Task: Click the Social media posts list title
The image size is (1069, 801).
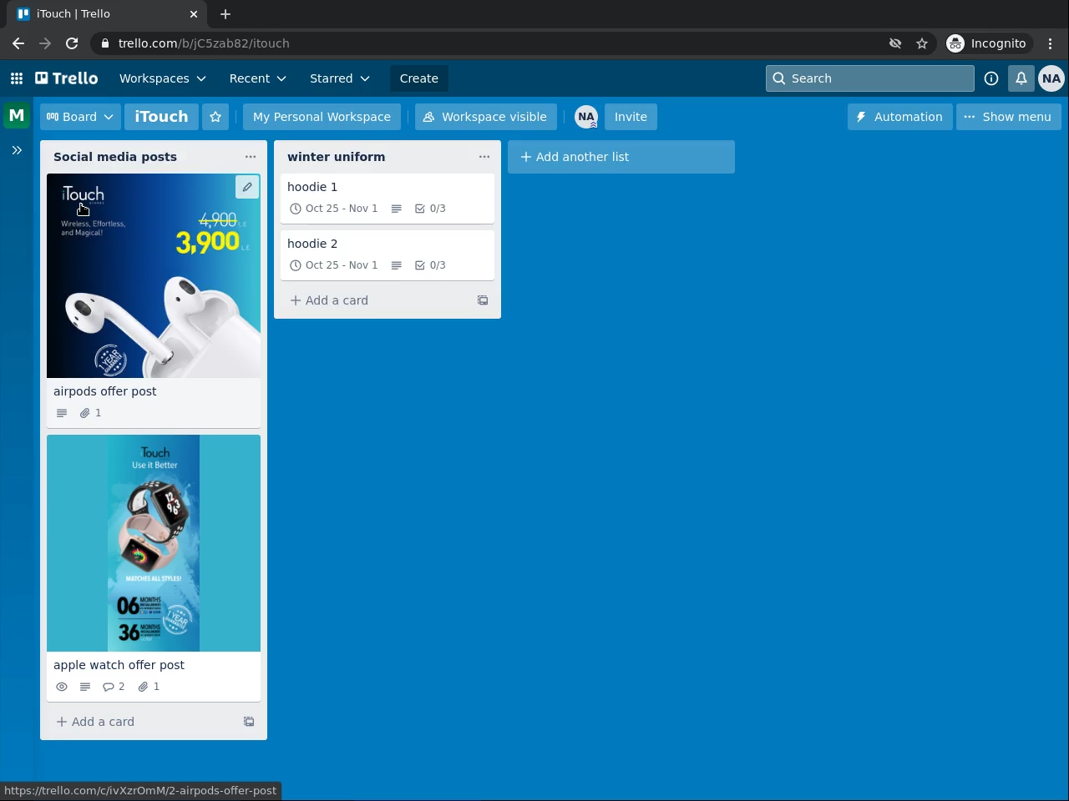Action: point(115,157)
